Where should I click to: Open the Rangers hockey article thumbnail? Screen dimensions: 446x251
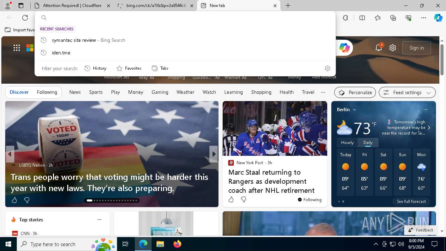pyautogui.click(x=275, y=128)
